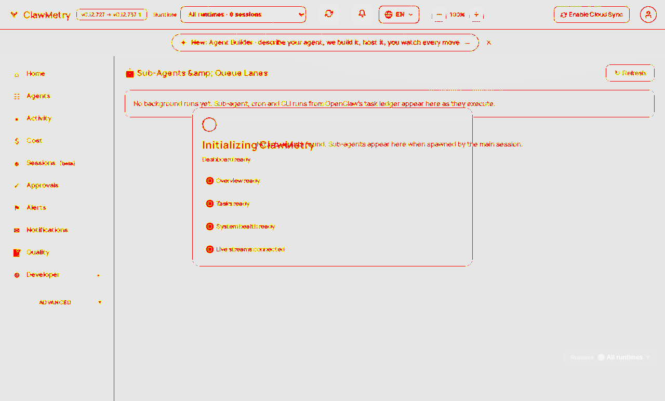Click the "No background runs yet" message
This screenshot has width=665, height=401.
click(x=314, y=104)
